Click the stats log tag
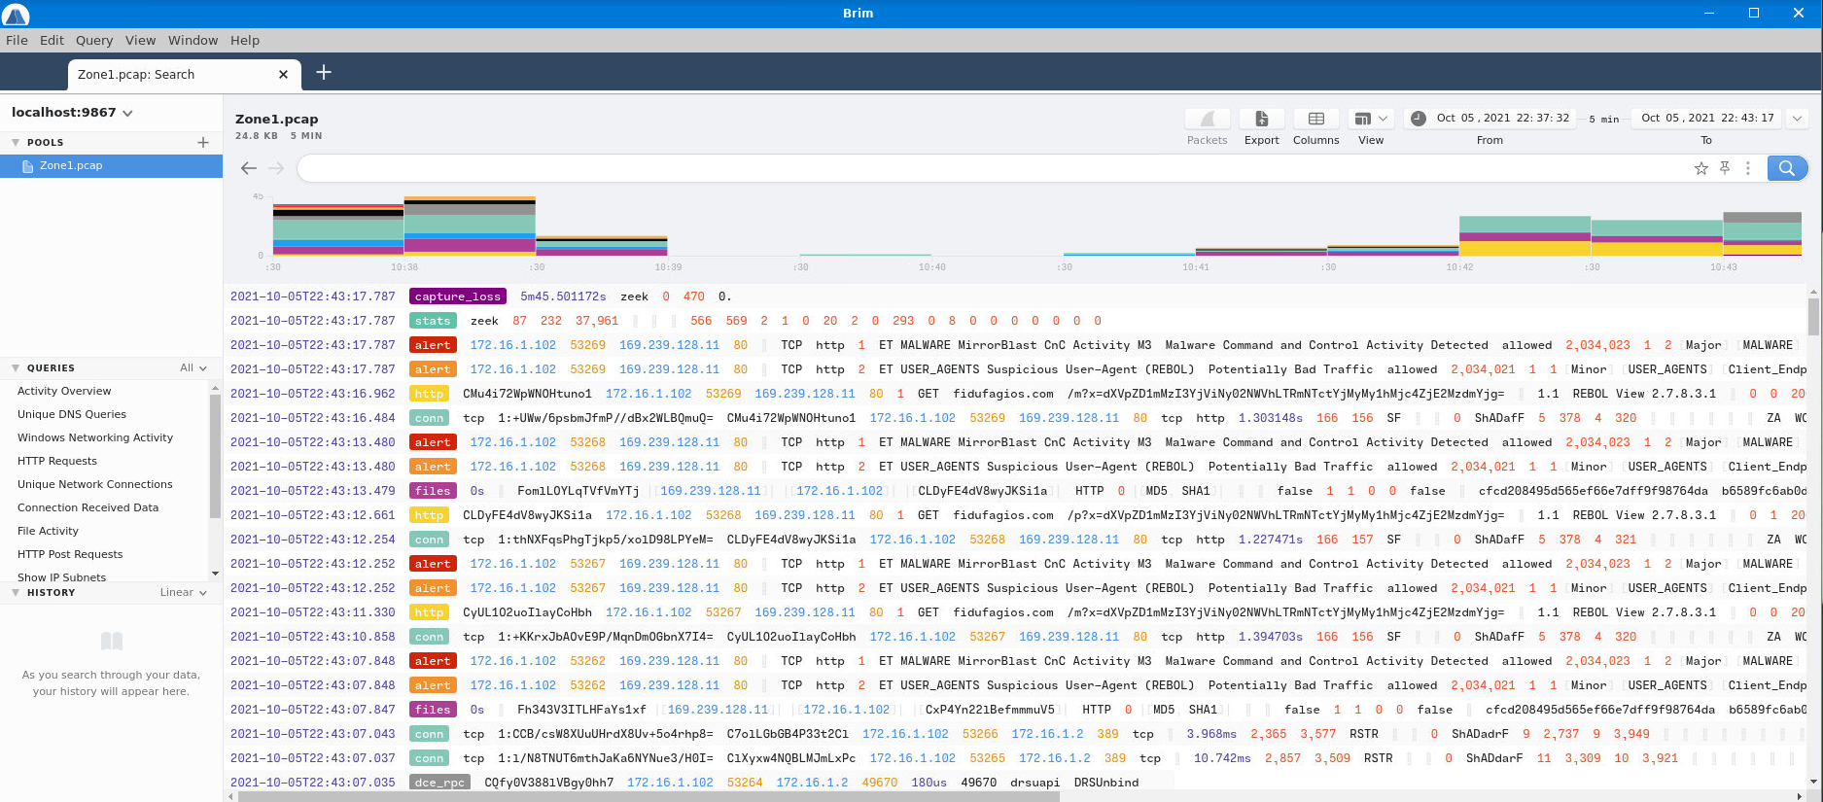This screenshot has height=802, width=1823. [x=433, y=321]
